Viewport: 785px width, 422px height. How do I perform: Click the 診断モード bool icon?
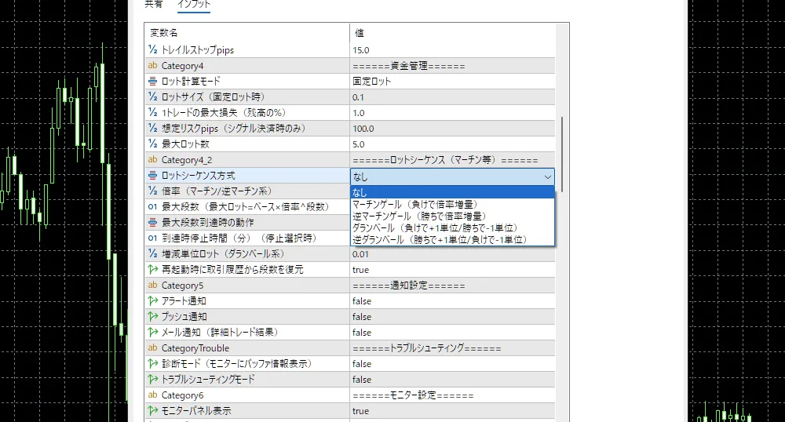point(153,363)
